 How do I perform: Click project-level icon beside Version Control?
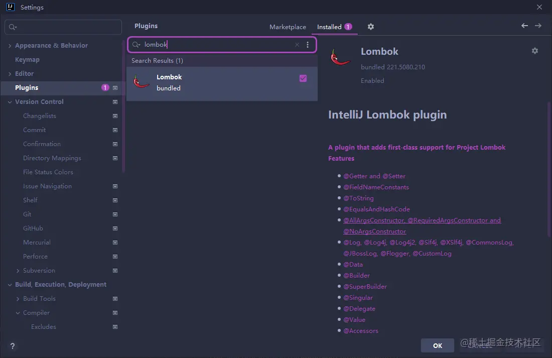[x=115, y=102]
